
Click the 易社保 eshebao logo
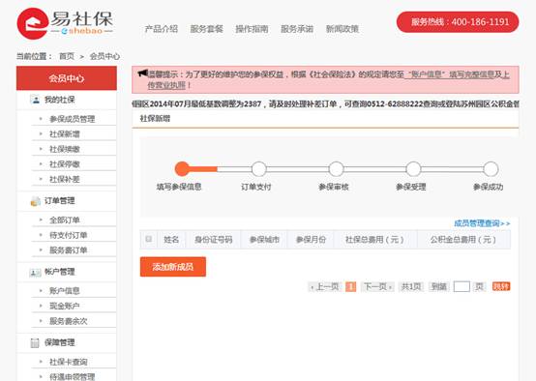[65, 23]
